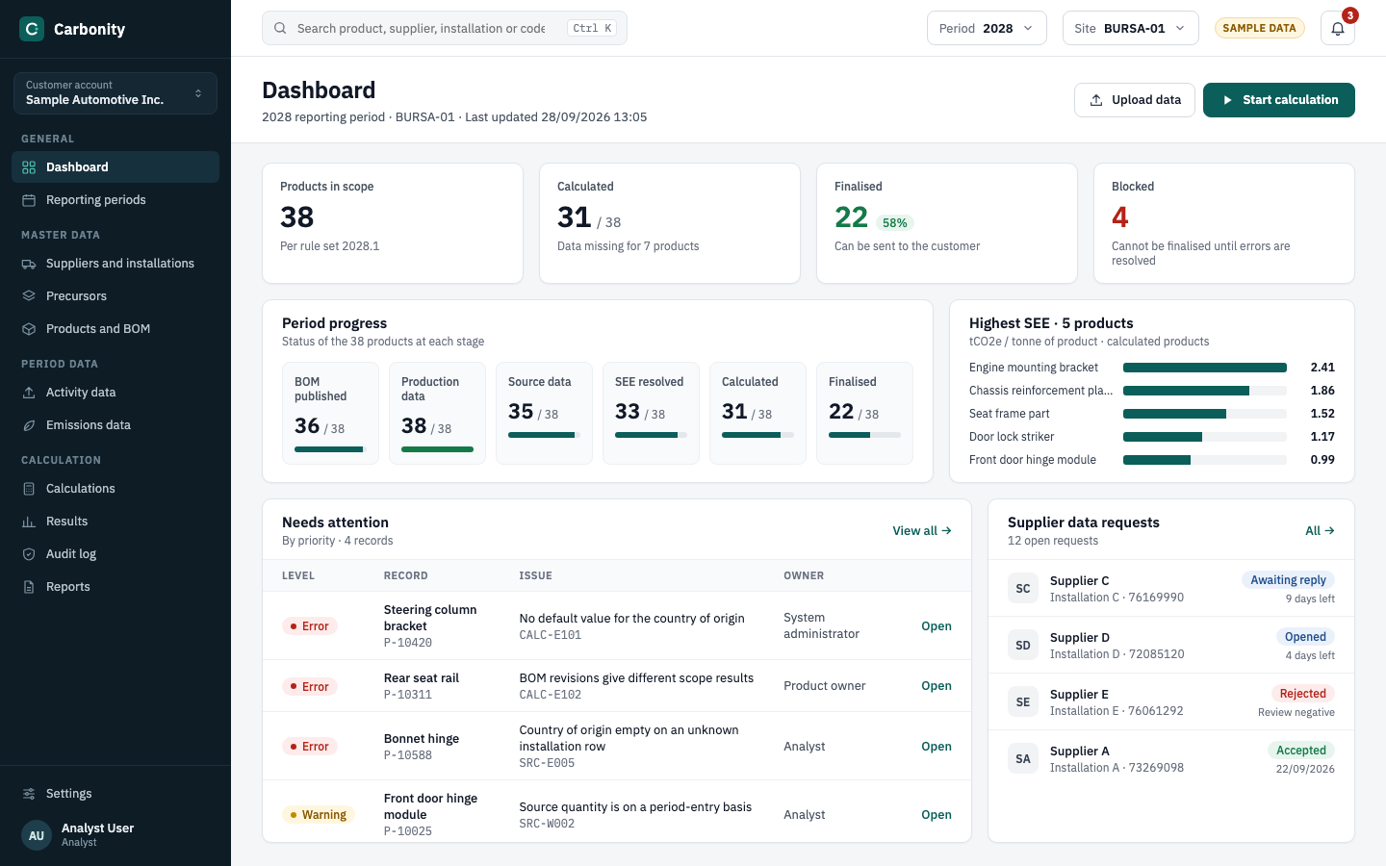Click the Calculations calculator icon

[x=29, y=489]
